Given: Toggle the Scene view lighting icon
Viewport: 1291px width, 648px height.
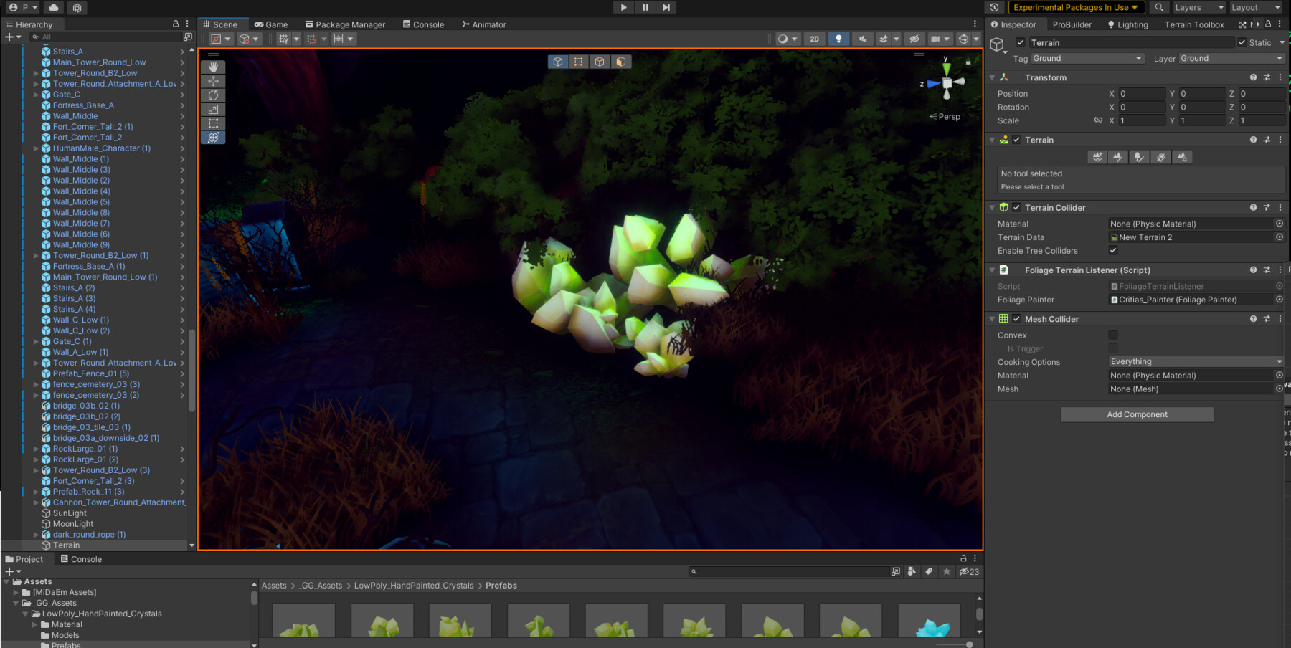Looking at the screenshot, I should 838,39.
